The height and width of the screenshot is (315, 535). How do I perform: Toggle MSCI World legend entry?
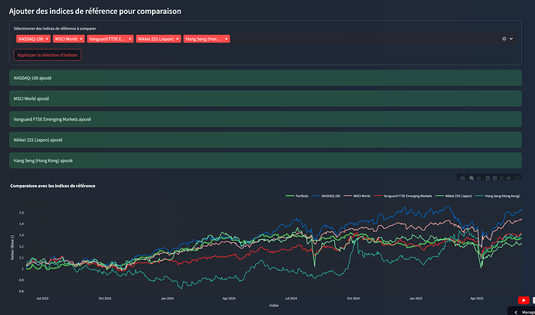click(363, 197)
